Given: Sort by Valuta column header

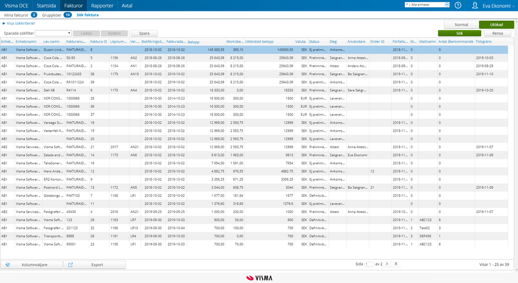Looking at the screenshot, I should tap(301, 41).
